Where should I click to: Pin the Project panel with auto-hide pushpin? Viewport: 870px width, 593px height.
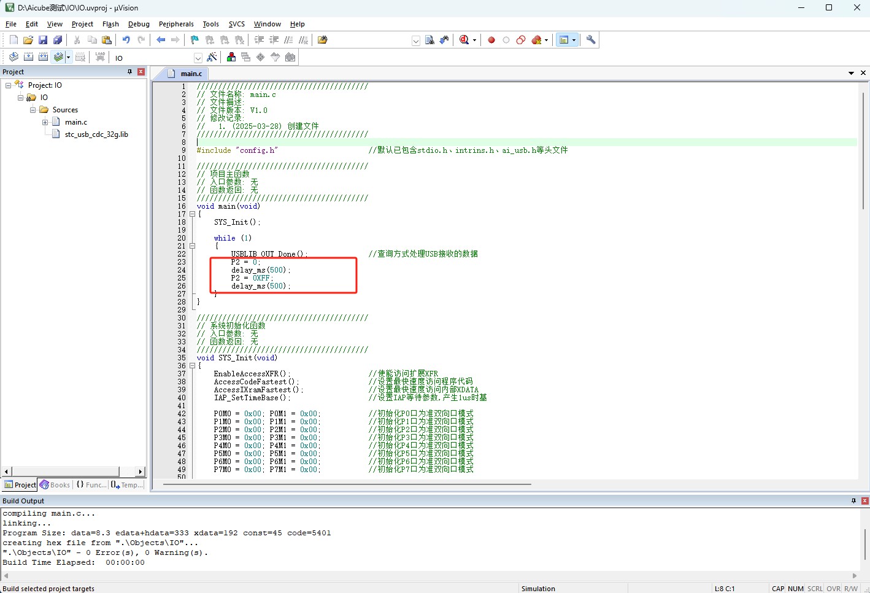pyautogui.click(x=129, y=72)
